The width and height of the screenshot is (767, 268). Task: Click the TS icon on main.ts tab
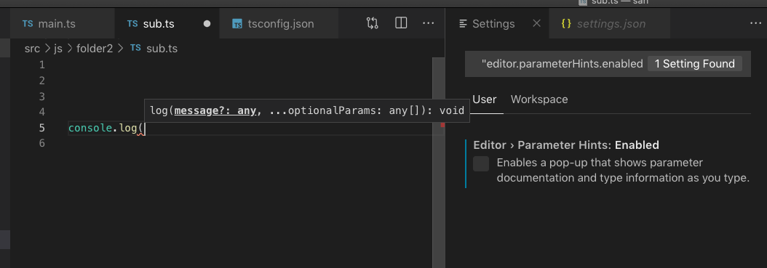coord(28,23)
